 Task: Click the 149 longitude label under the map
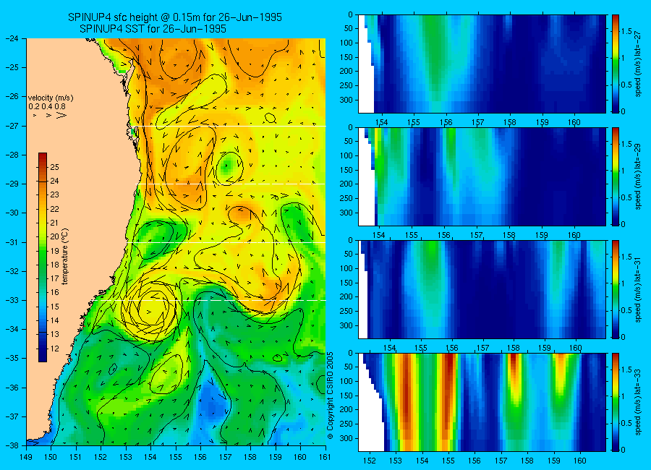point(26,457)
